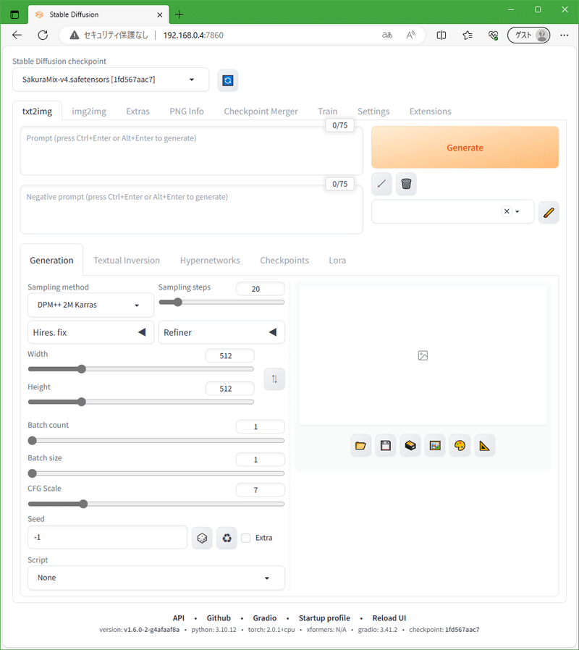Adjust the Width slider handle
Screen dimensions: 579x650
[82, 369]
